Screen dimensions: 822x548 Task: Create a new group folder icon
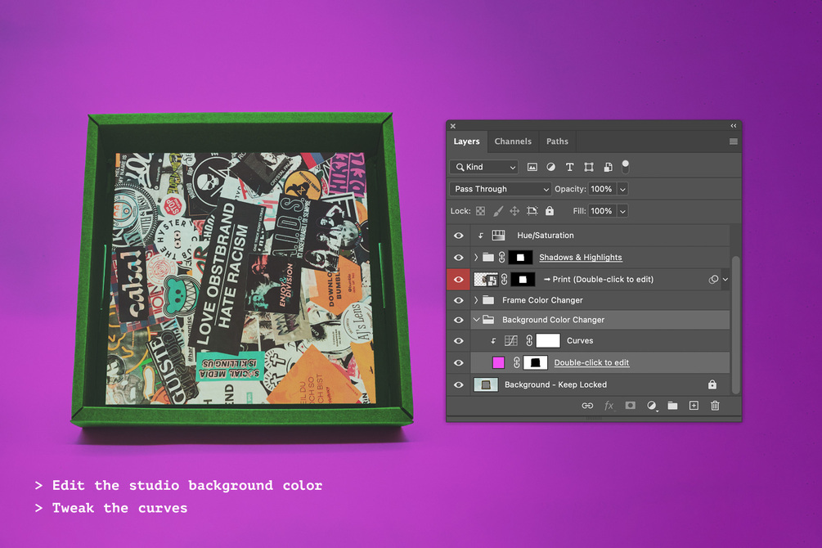tap(672, 406)
